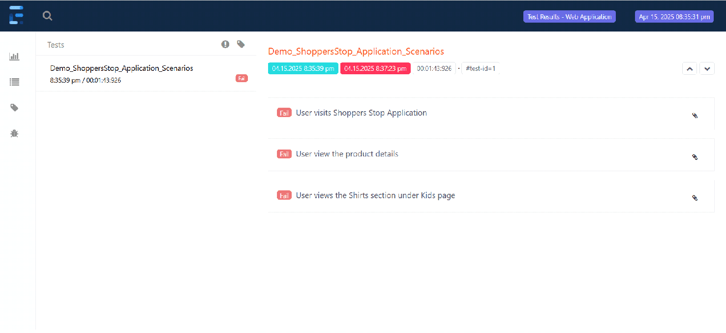Filter tests by status exclamation icon
This screenshot has width=726, height=333.
[225, 44]
